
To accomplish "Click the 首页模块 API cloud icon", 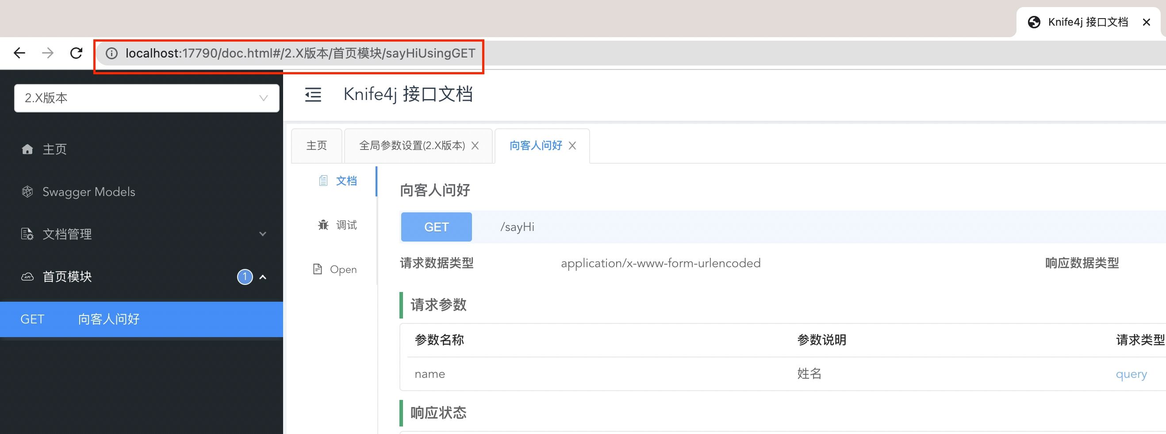I will pos(27,277).
